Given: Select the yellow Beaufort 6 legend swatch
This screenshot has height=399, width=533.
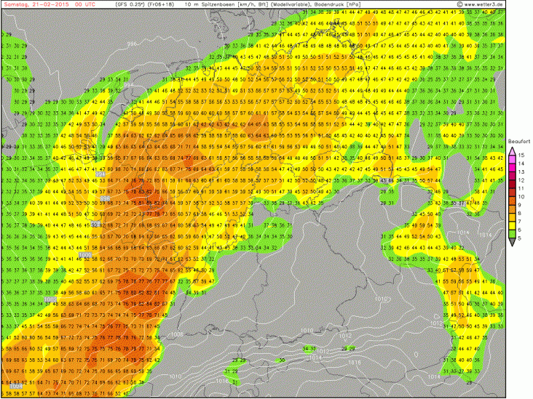Looking at the screenshot, I should tap(513, 225).
